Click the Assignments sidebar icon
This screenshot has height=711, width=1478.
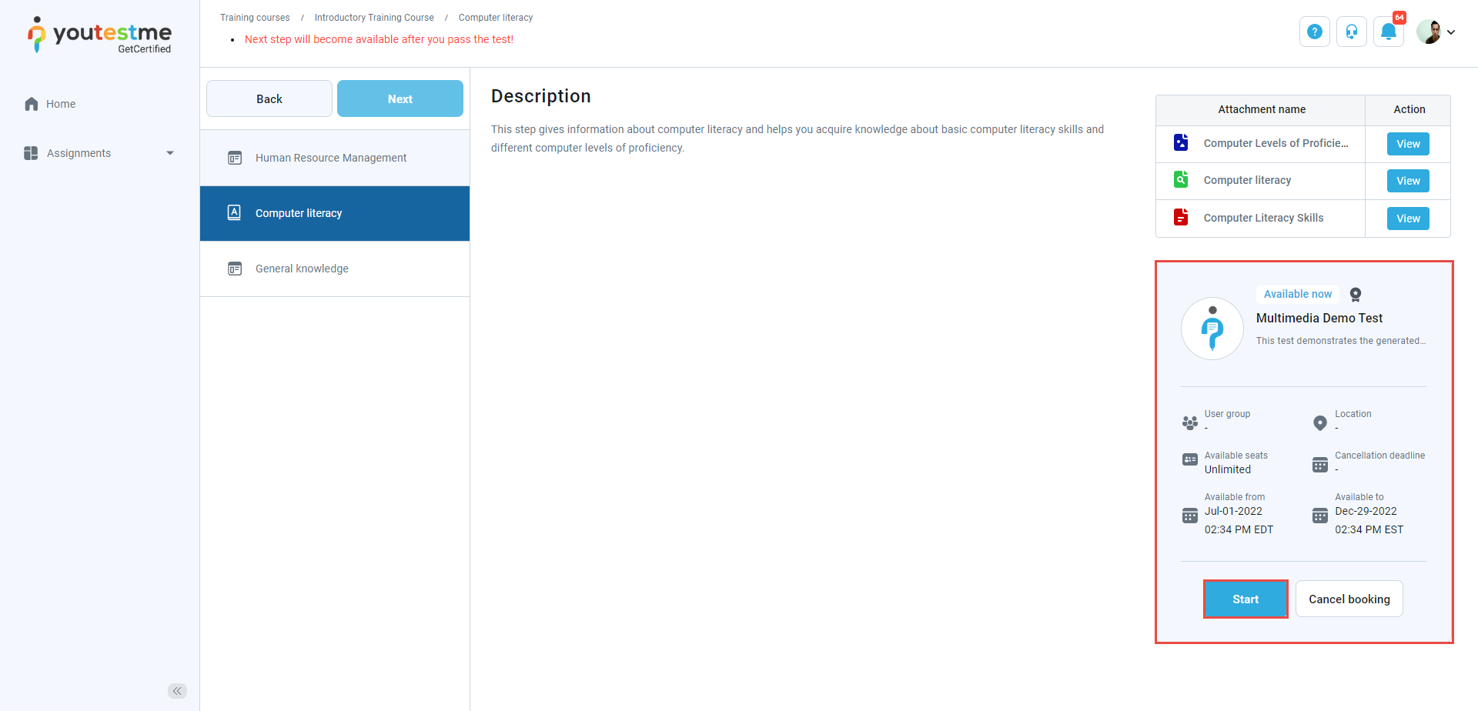tap(31, 153)
